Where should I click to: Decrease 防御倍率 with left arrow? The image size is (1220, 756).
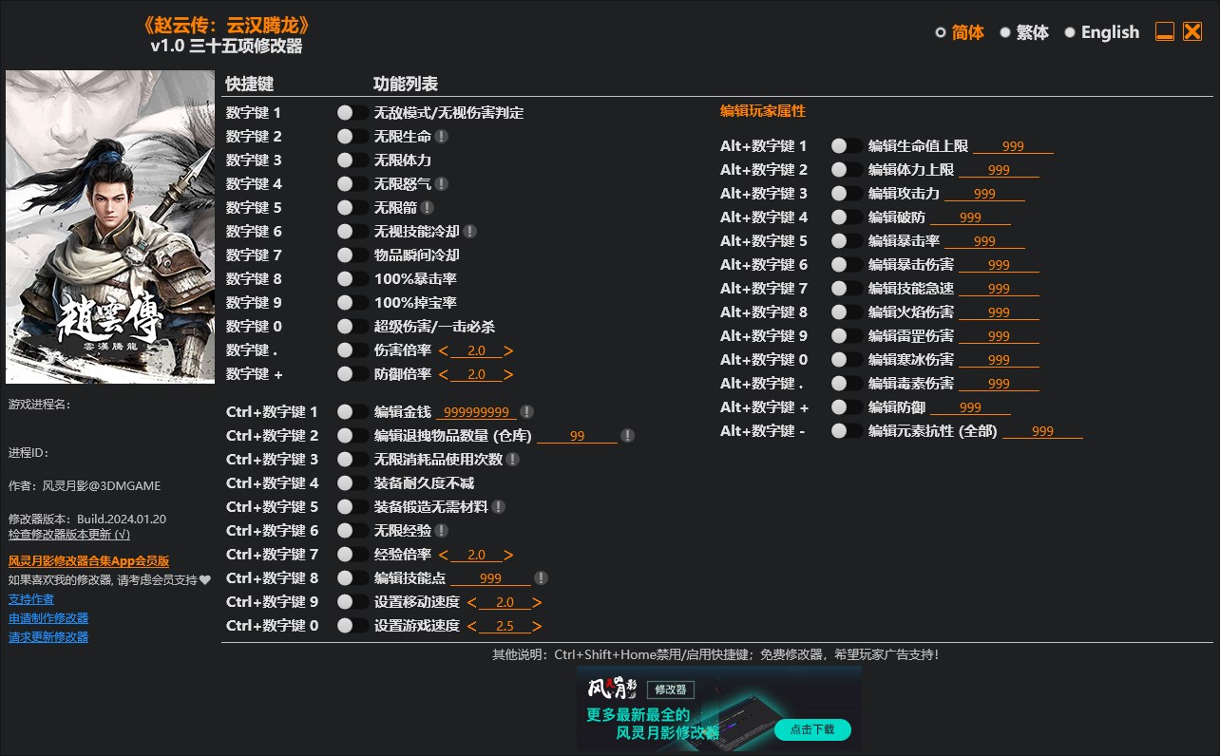443,374
